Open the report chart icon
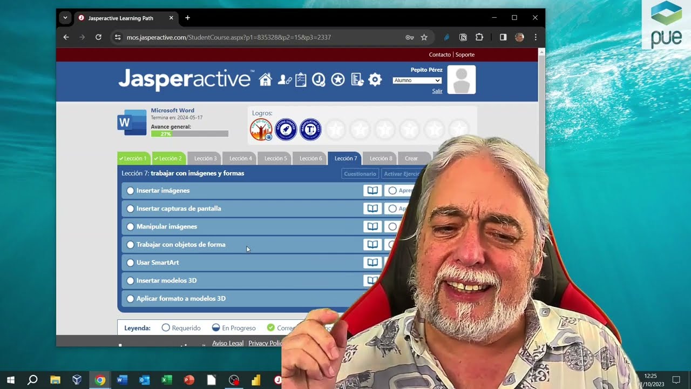 pos(357,80)
